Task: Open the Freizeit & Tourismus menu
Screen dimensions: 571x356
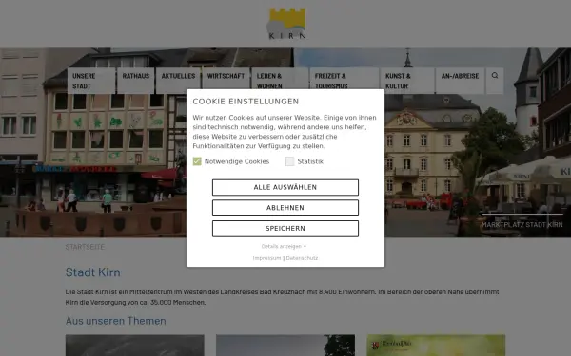Action: point(345,81)
